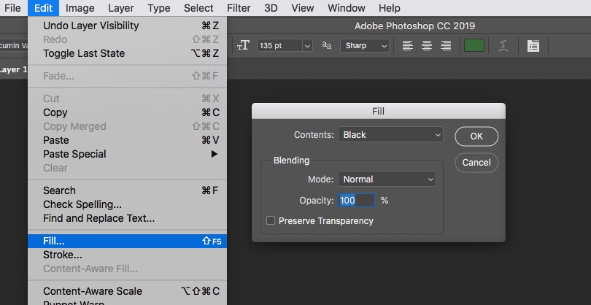Right align the text

click(x=445, y=45)
